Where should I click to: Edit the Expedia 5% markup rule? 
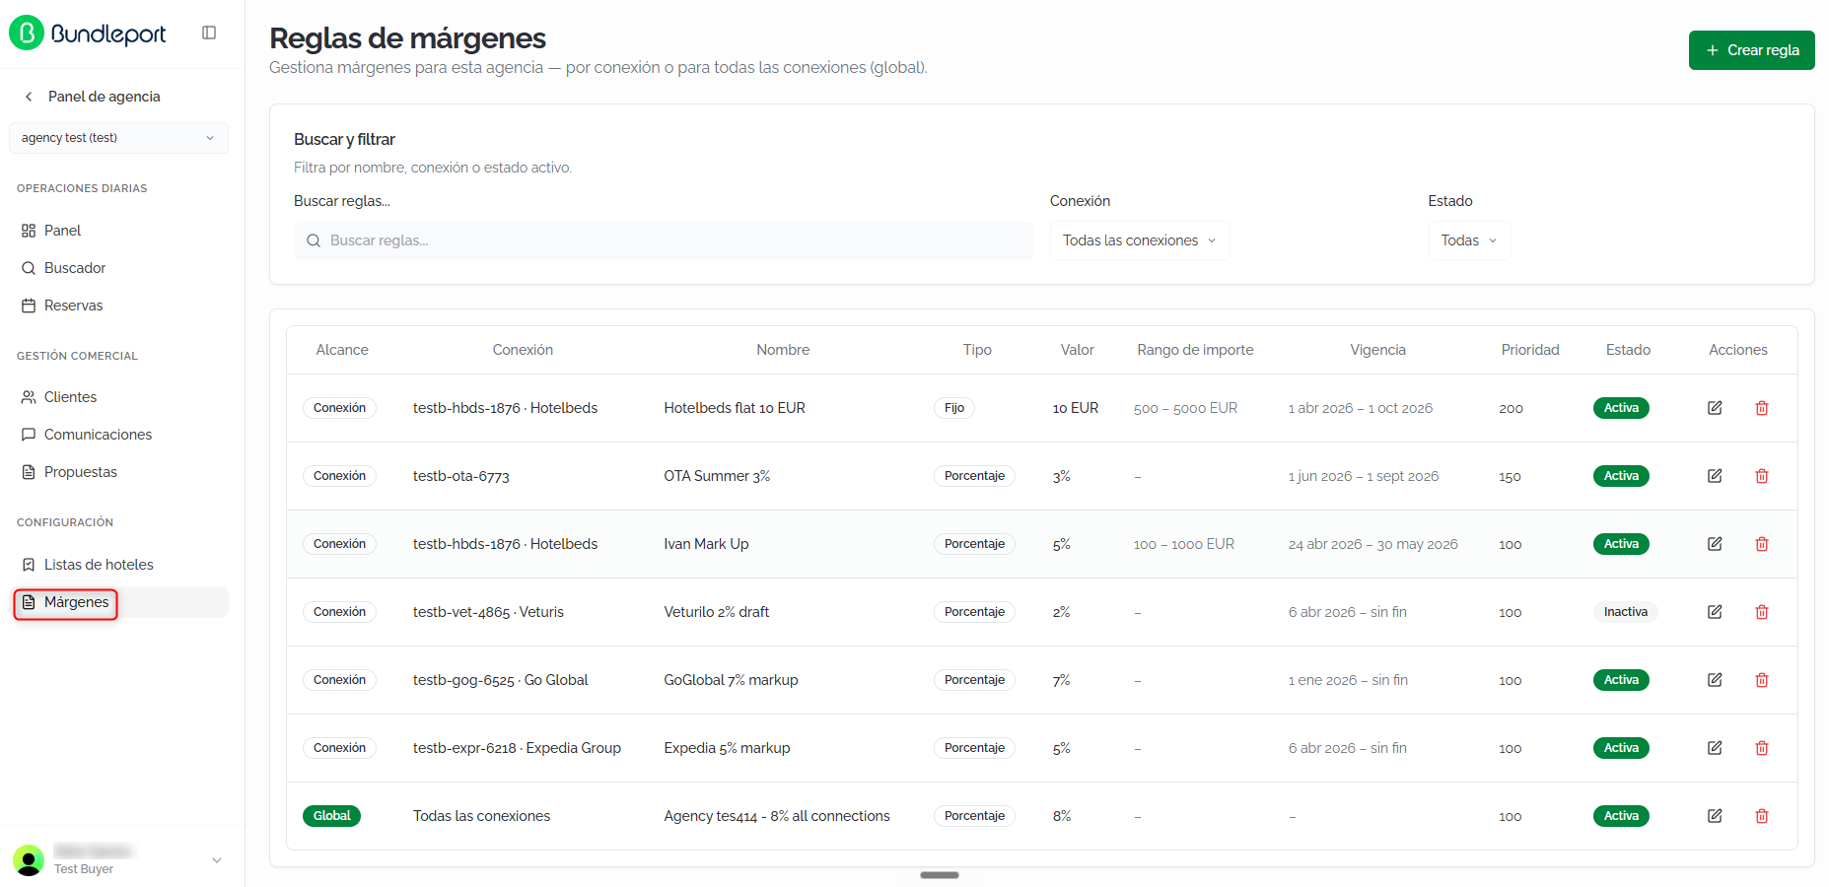(x=1715, y=748)
